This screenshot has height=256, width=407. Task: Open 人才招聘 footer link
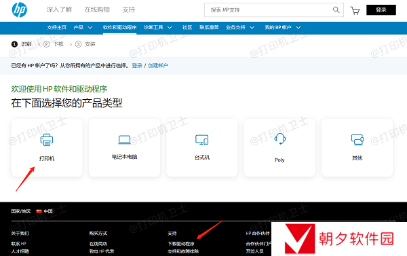(20, 251)
